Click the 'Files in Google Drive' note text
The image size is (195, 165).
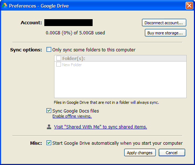[x=106, y=102]
